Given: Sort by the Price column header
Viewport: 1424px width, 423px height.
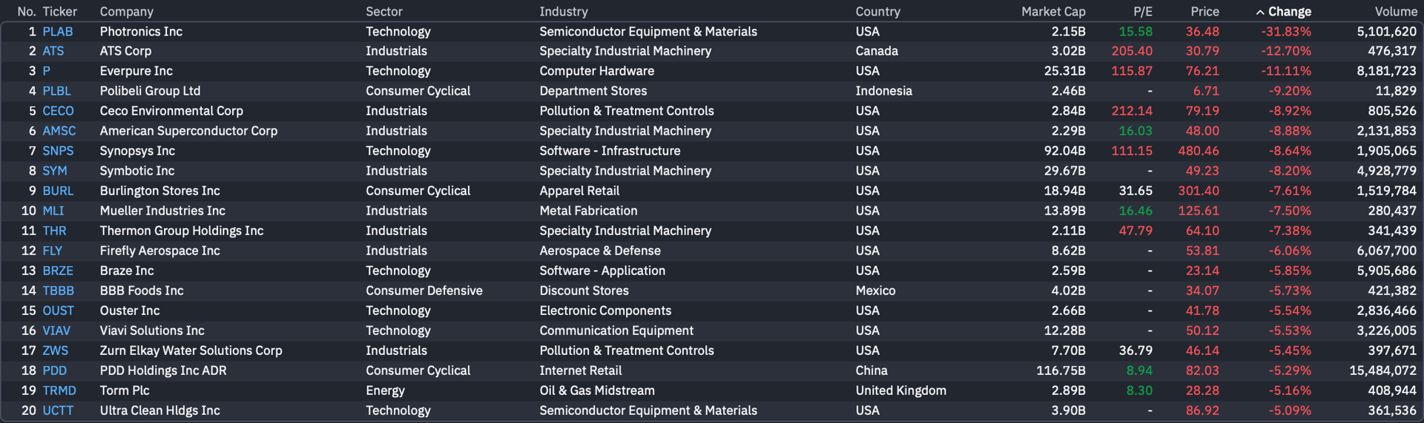Looking at the screenshot, I should (1204, 12).
